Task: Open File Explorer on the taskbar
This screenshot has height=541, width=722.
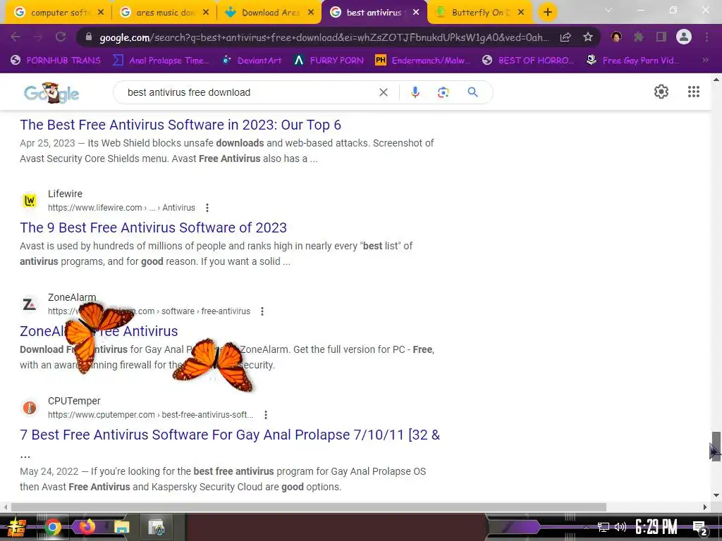Action: pyautogui.click(x=121, y=527)
